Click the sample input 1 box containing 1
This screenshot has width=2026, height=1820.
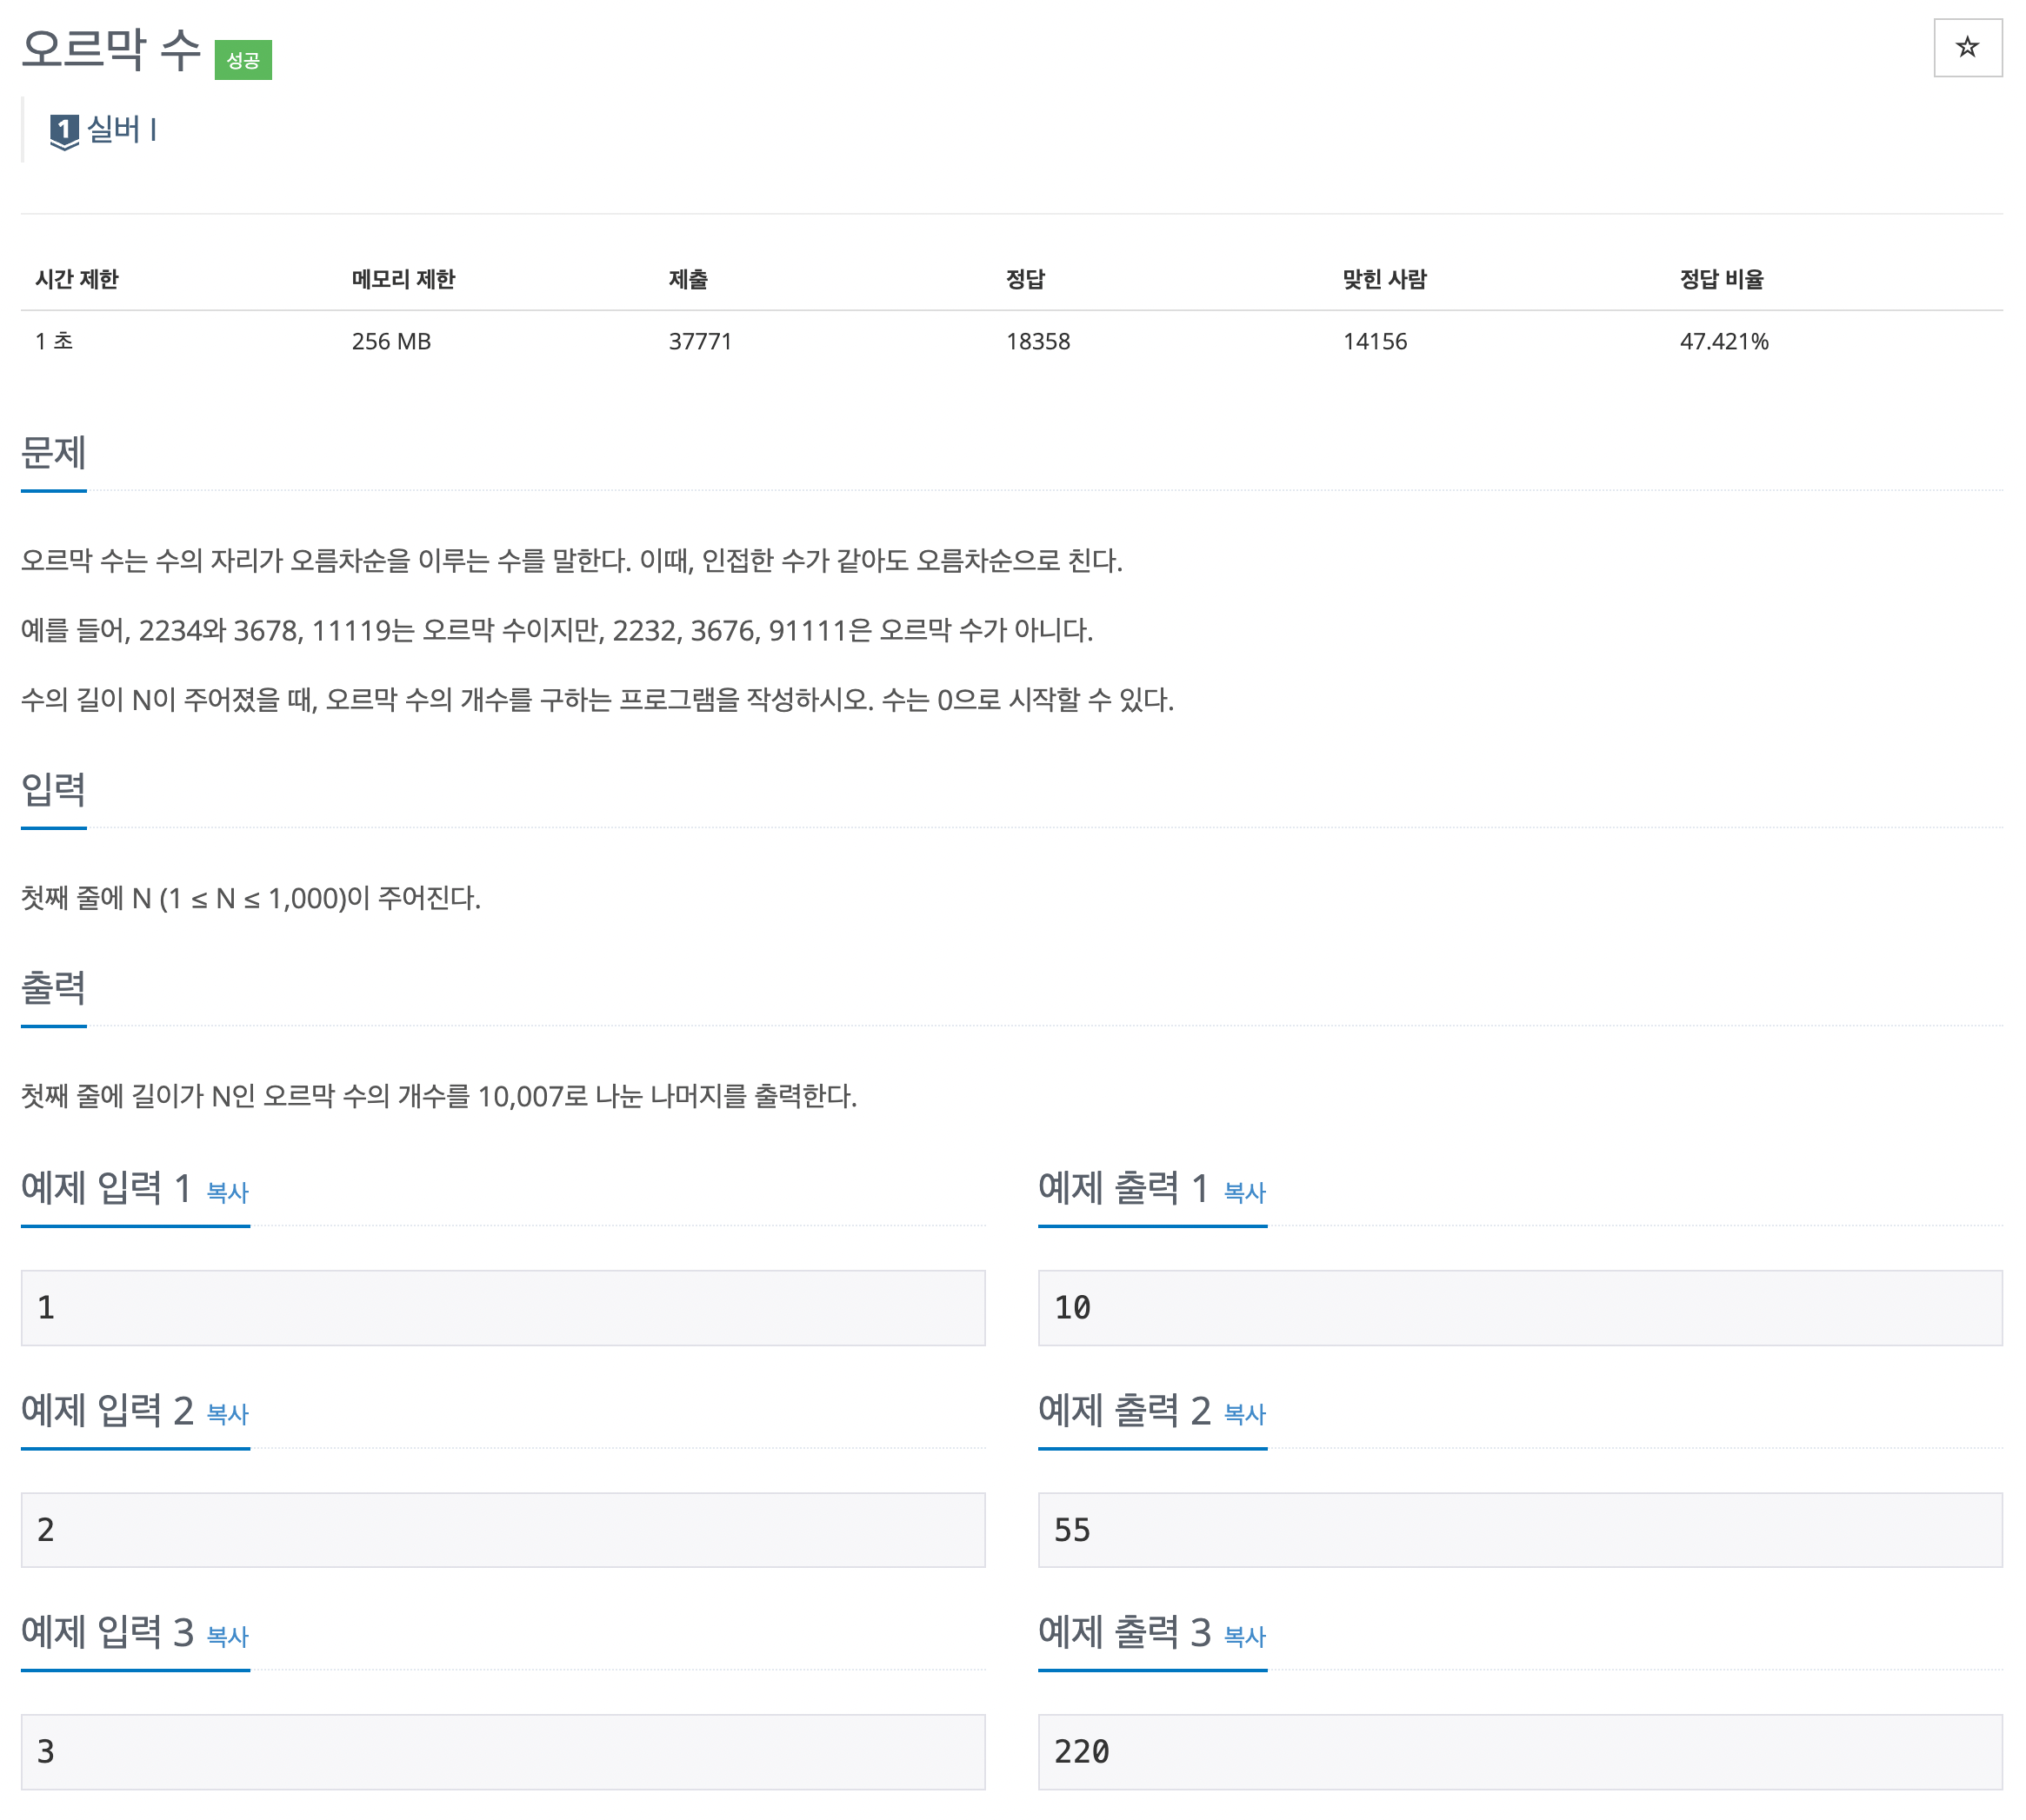coord(503,1307)
